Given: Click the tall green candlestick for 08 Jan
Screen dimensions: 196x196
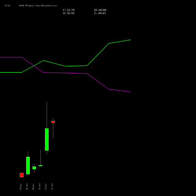Looking at the screenshot, I should 28,165.
